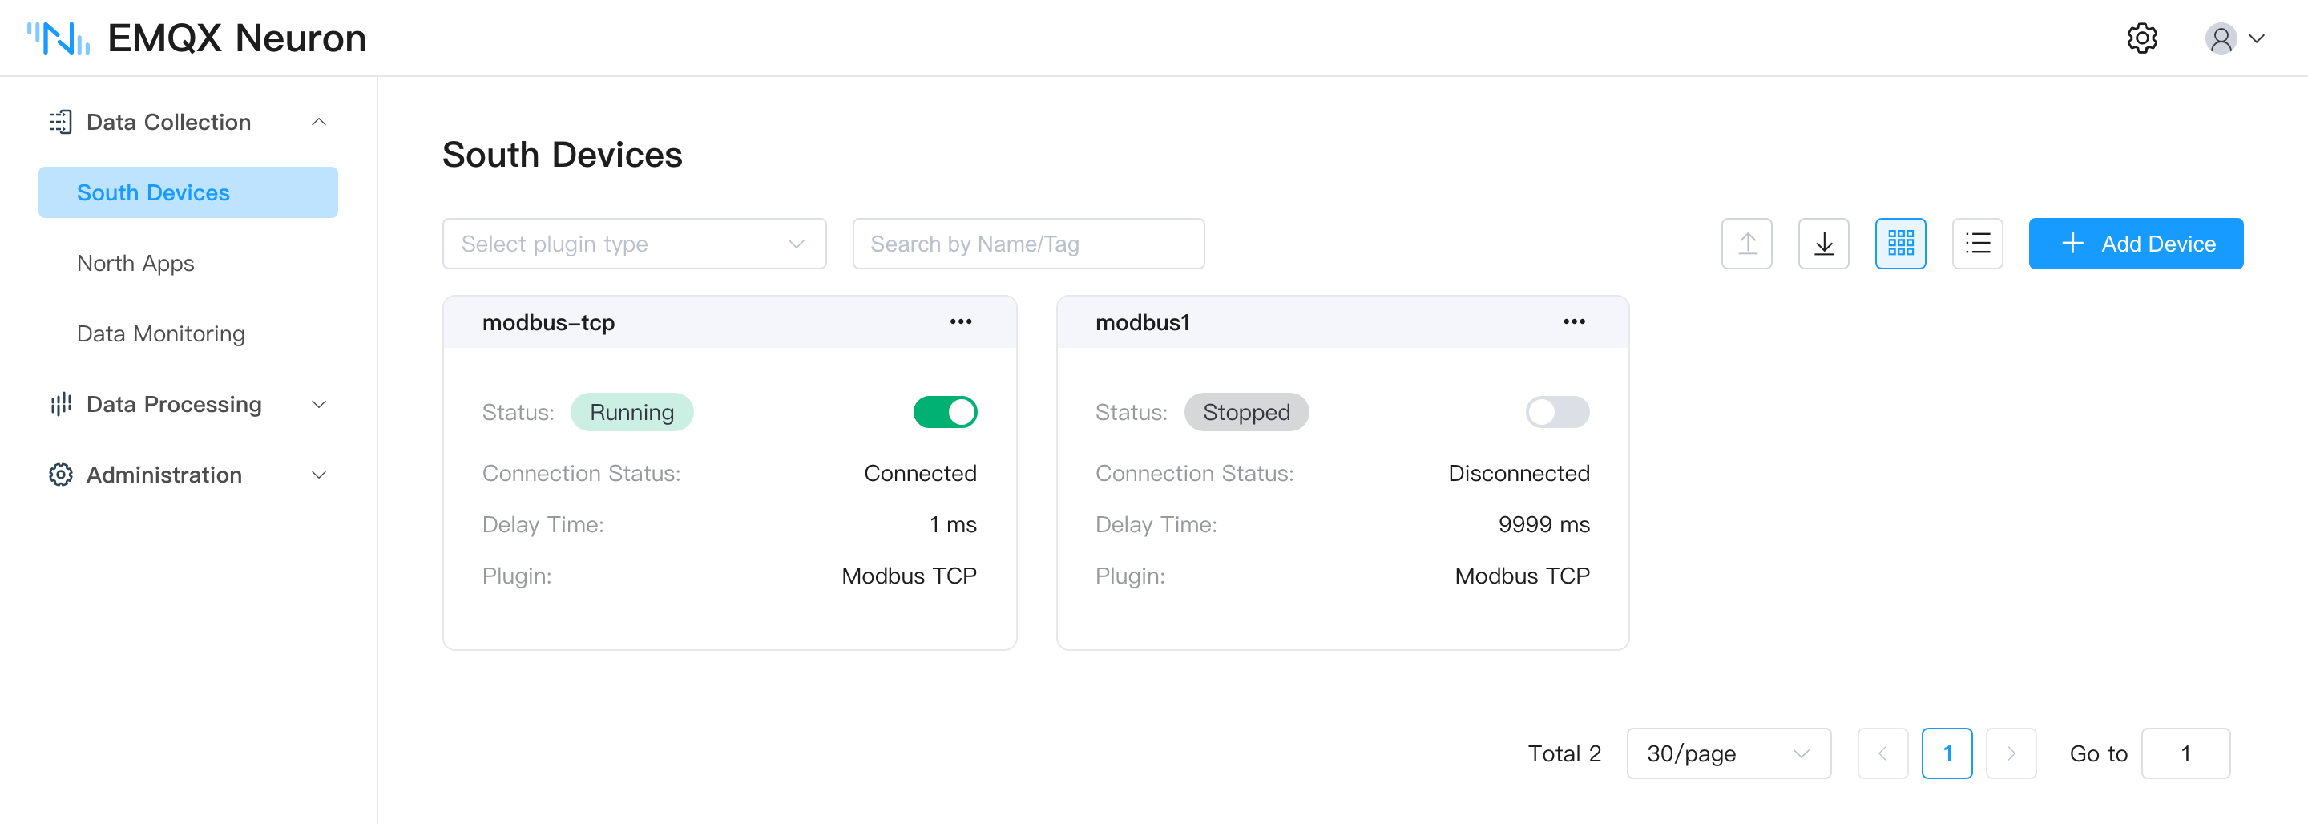Open the Select plugin type dropdown

tap(635, 244)
